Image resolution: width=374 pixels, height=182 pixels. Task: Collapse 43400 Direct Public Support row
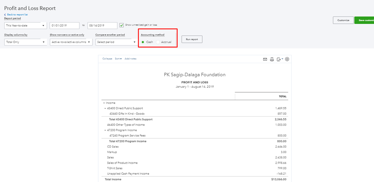(106, 108)
